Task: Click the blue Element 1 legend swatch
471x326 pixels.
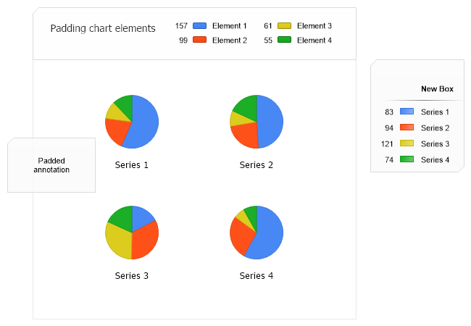Action: tap(200, 26)
